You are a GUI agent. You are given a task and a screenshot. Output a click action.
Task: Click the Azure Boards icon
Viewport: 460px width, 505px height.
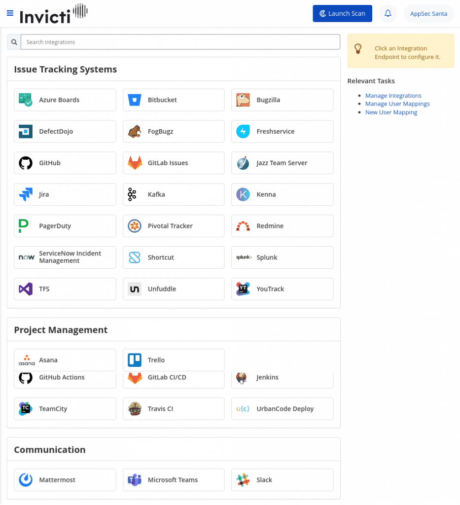pyautogui.click(x=26, y=100)
